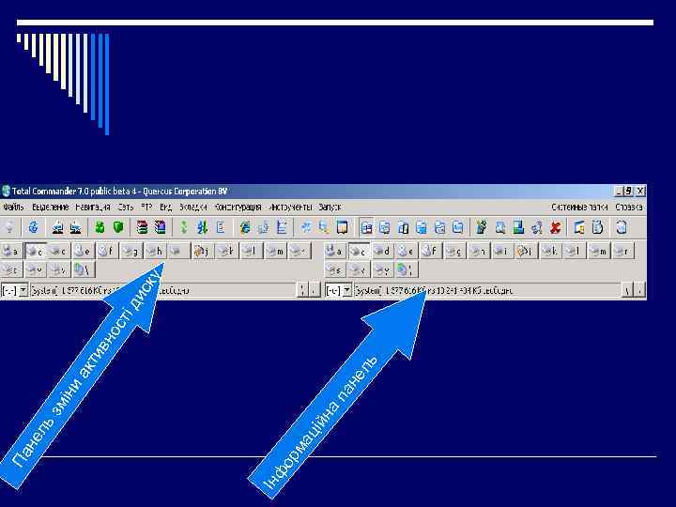Click the right panel System free space label
The width and height of the screenshot is (676, 507).
[434, 290]
